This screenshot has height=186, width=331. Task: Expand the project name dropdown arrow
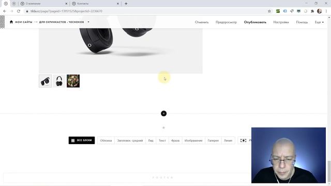pyautogui.click(x=88, y=22)
